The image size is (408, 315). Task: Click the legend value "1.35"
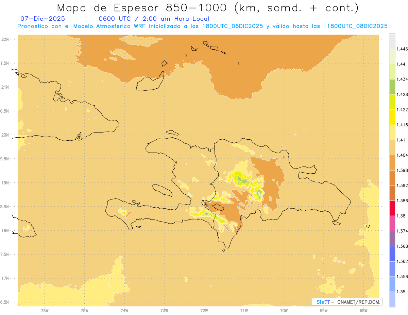pos(401,292)
